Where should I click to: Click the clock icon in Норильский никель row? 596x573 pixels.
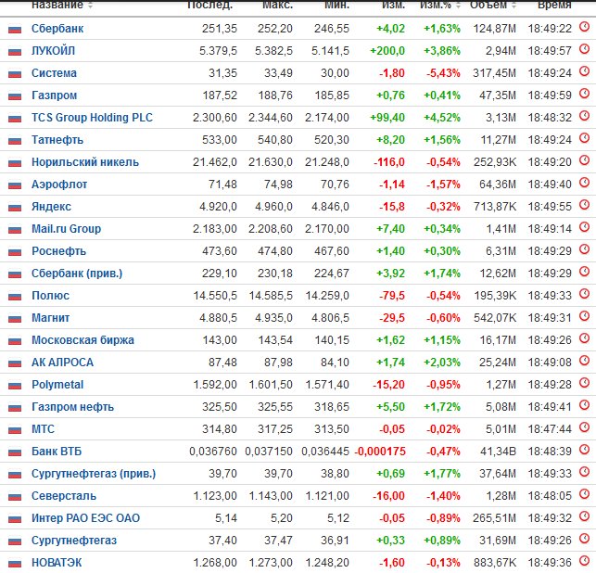(584, 160)
